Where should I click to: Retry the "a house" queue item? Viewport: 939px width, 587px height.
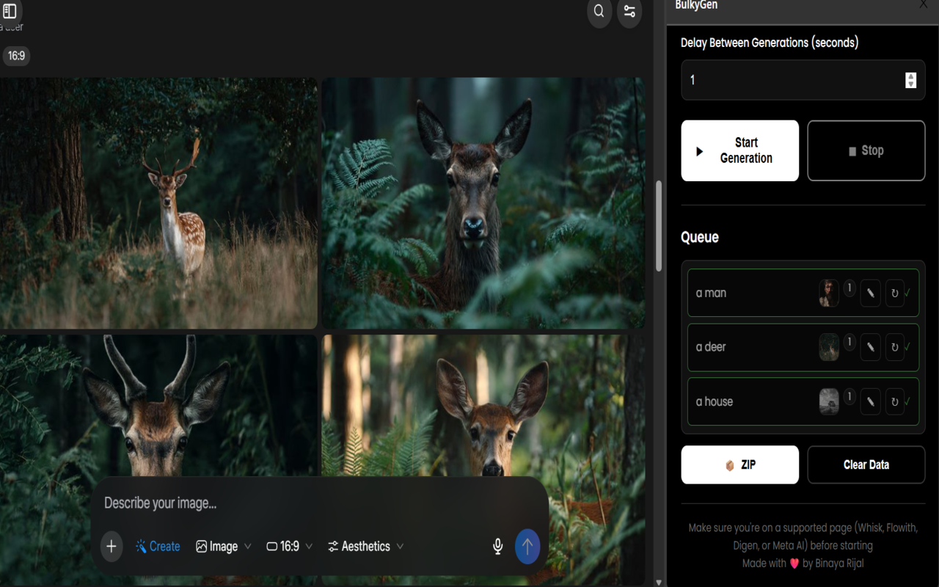894,401
